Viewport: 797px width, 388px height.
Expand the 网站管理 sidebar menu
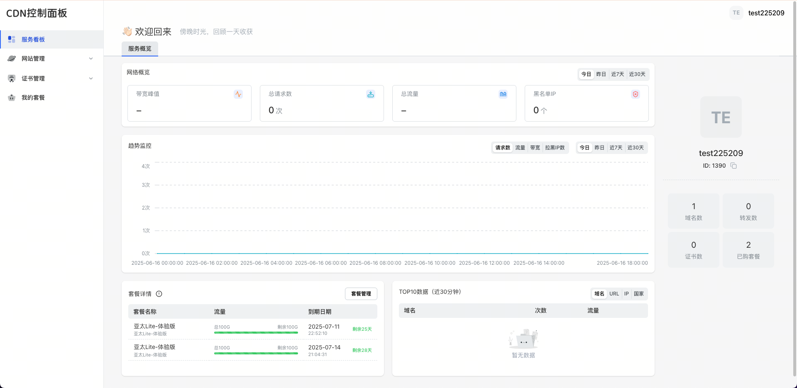pos(51,59)
